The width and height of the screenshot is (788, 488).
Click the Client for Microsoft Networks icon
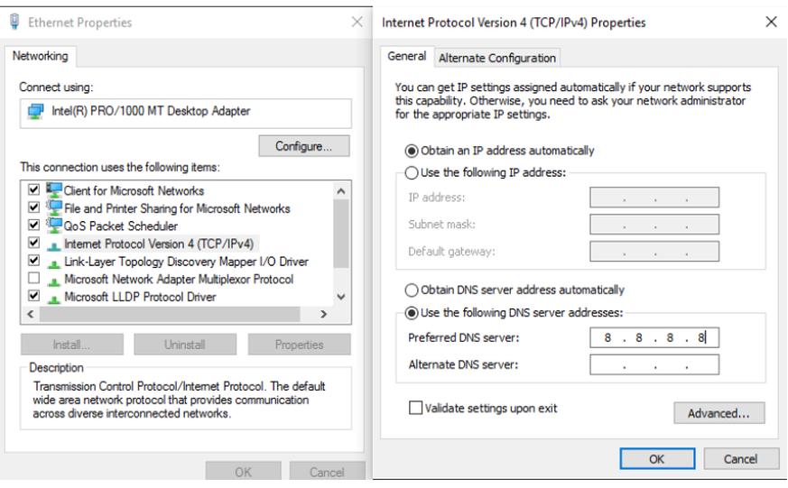(x=54, y=190)
